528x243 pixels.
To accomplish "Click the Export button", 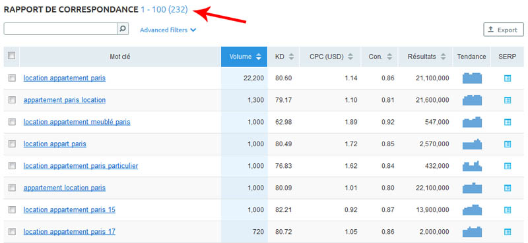I will pyautogui.click(x=504, y=30).
